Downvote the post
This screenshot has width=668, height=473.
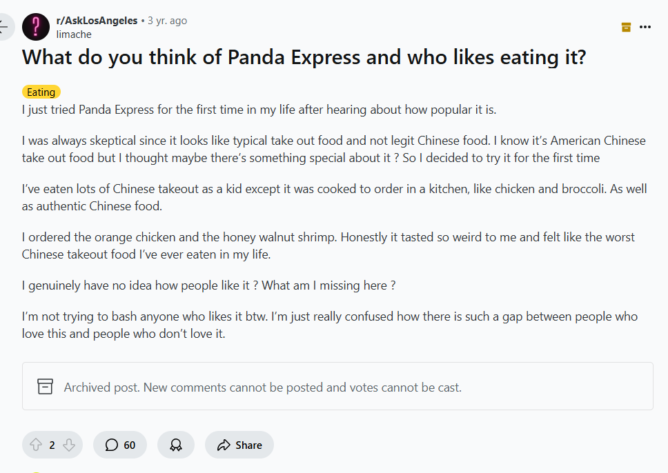coord(68,445)
